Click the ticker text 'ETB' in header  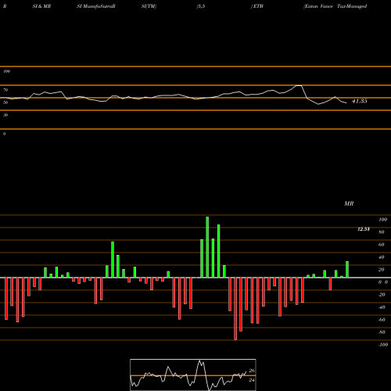(257, 6)
